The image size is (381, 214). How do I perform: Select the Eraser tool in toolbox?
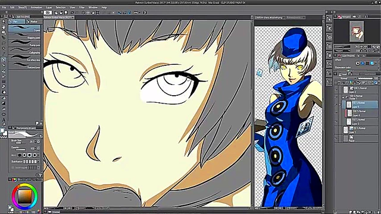coord(4,87)
